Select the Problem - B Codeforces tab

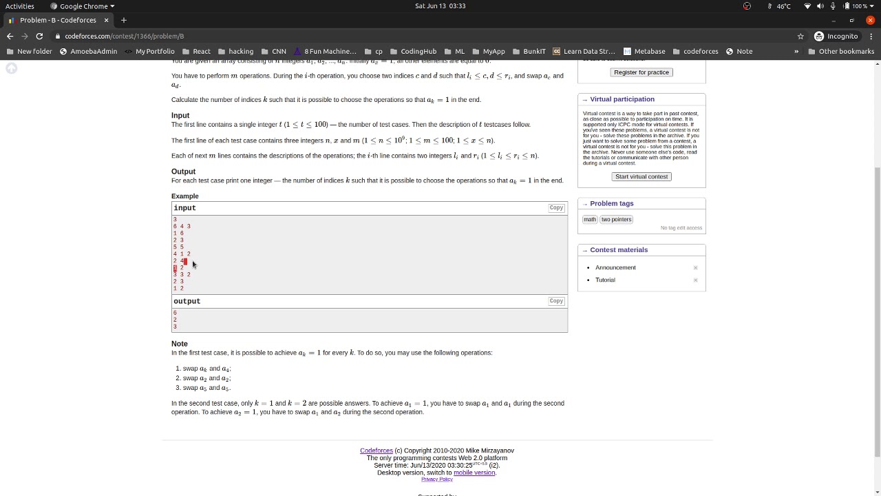point(59,20)
